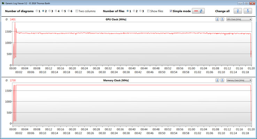257x139 pixels.
Task: Select 1 diagram radio button
Action: coord(37,11)
